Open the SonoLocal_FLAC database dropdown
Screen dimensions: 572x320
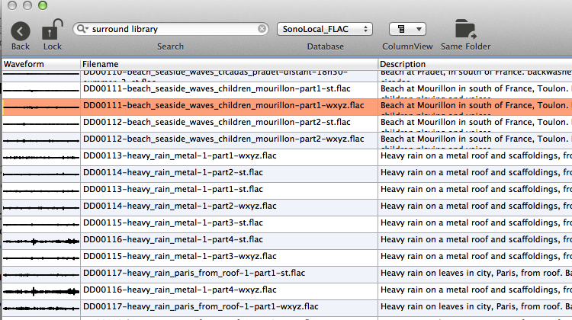325,29
